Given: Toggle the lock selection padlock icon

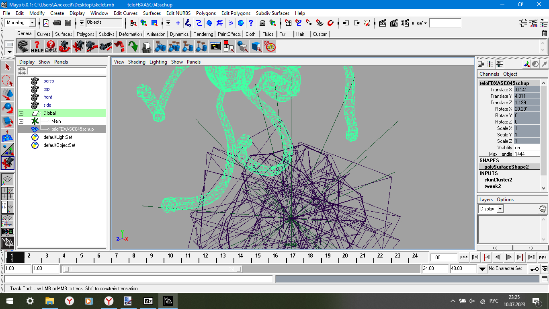Looking at the screenshot, I should [x=262, y=23].
